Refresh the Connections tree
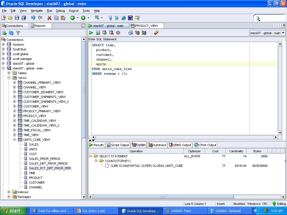 11,33
